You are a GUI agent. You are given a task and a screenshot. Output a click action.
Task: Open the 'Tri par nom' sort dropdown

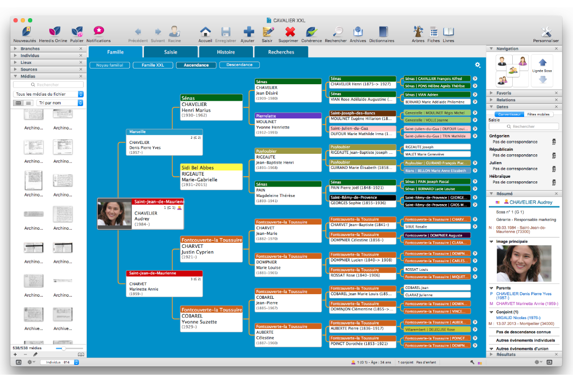60,103
